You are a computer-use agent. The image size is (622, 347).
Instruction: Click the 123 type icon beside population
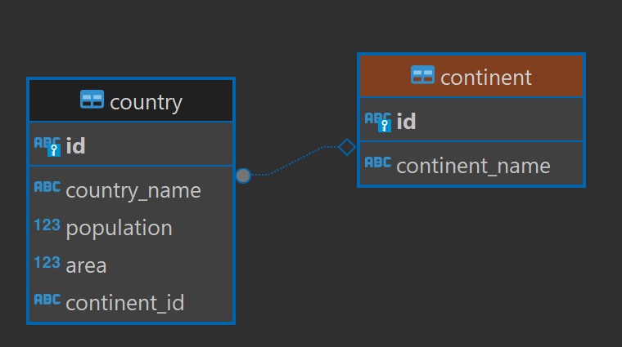coord(47,225)
